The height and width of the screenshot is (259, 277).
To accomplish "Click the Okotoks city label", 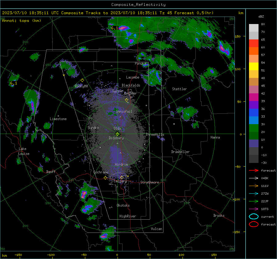I will 123,205.
